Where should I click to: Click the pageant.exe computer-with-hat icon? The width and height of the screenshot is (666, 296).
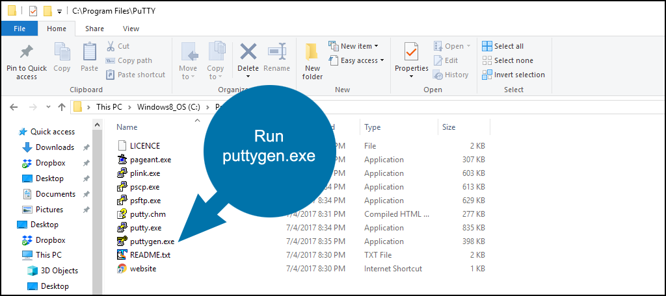pos(122,160)
